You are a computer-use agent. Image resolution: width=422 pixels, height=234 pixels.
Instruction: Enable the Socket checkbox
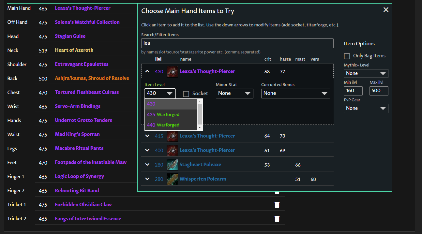pos(186,94)
